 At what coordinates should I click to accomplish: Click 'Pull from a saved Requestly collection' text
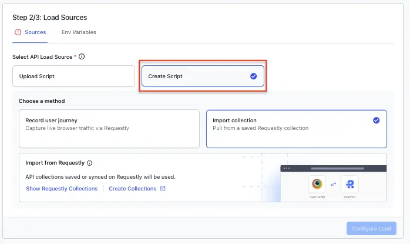[x=260, y=128]
